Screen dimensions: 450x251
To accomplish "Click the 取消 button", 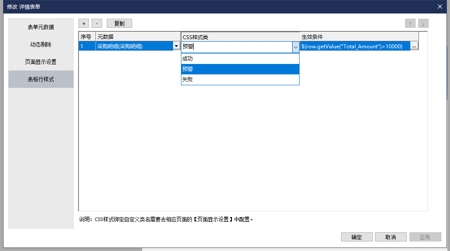I will click(391, 237).
